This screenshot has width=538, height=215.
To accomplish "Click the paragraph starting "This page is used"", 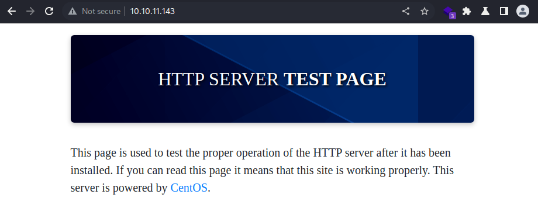I will pyautogui.click(x=262, y=171).
